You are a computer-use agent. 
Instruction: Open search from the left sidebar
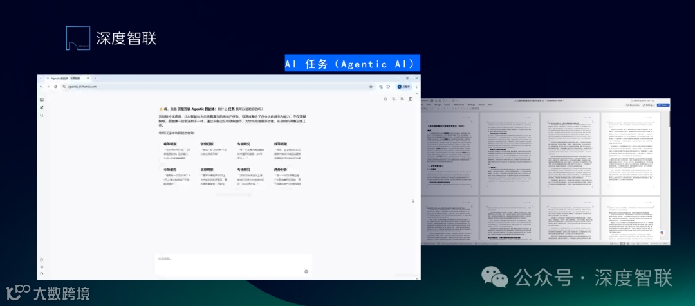[x=42, y=115]
